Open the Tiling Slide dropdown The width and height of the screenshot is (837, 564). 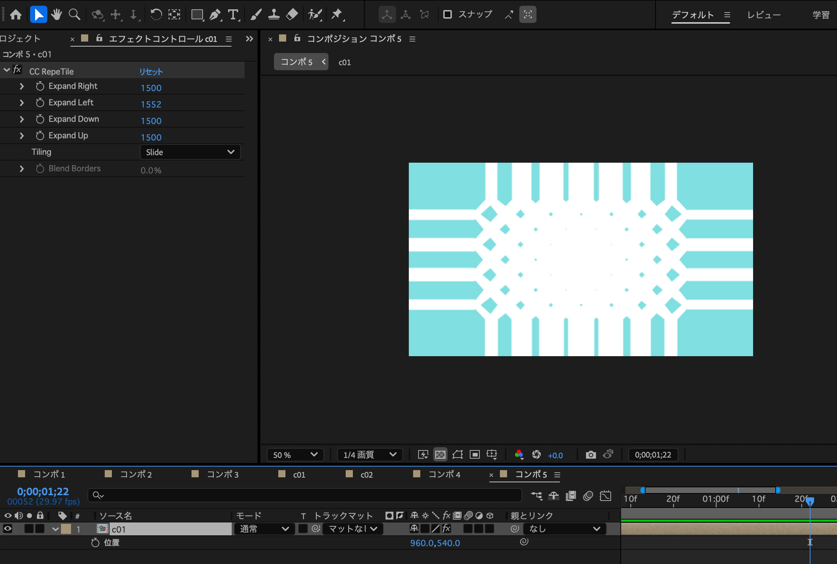(x=190, y=152)
